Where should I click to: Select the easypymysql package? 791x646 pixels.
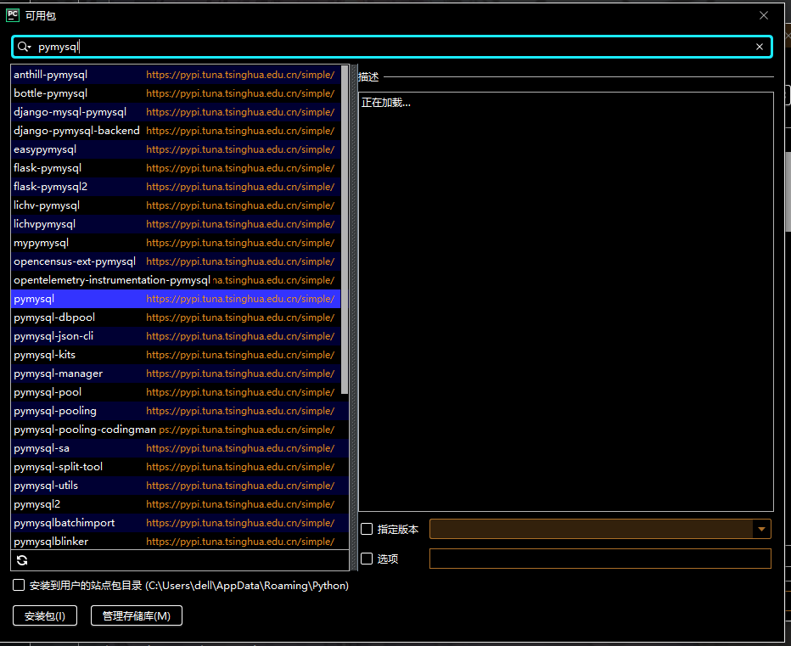click(x=176, y=149)
